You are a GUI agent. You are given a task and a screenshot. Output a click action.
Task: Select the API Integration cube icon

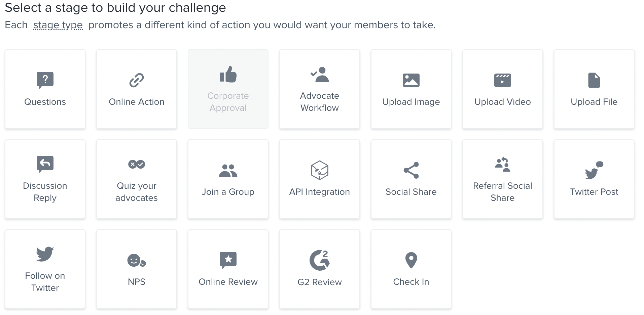pos(320,170)
